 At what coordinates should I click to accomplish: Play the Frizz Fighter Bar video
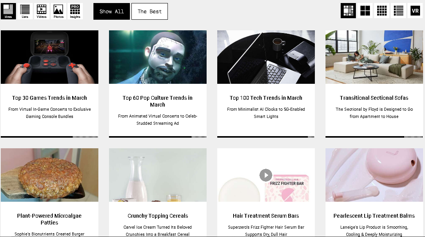tap(265, 175)
